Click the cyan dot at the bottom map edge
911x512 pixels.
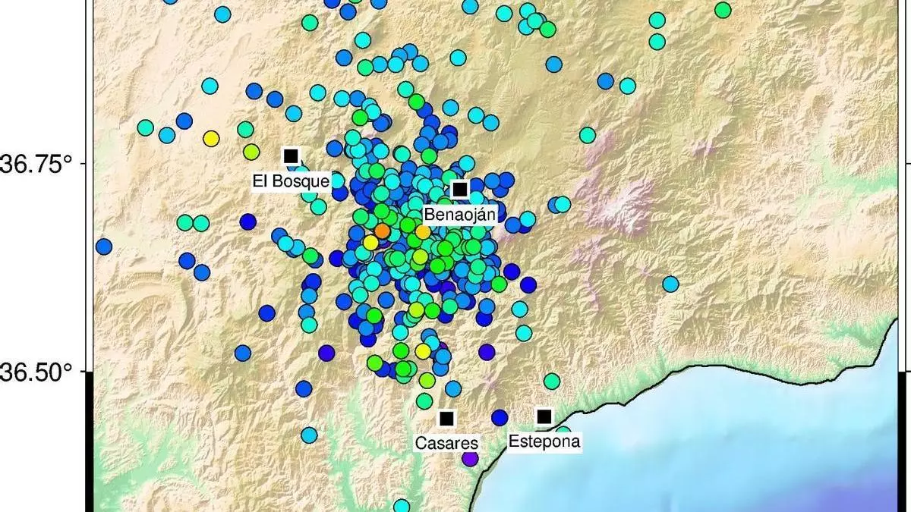pos(402,506)
